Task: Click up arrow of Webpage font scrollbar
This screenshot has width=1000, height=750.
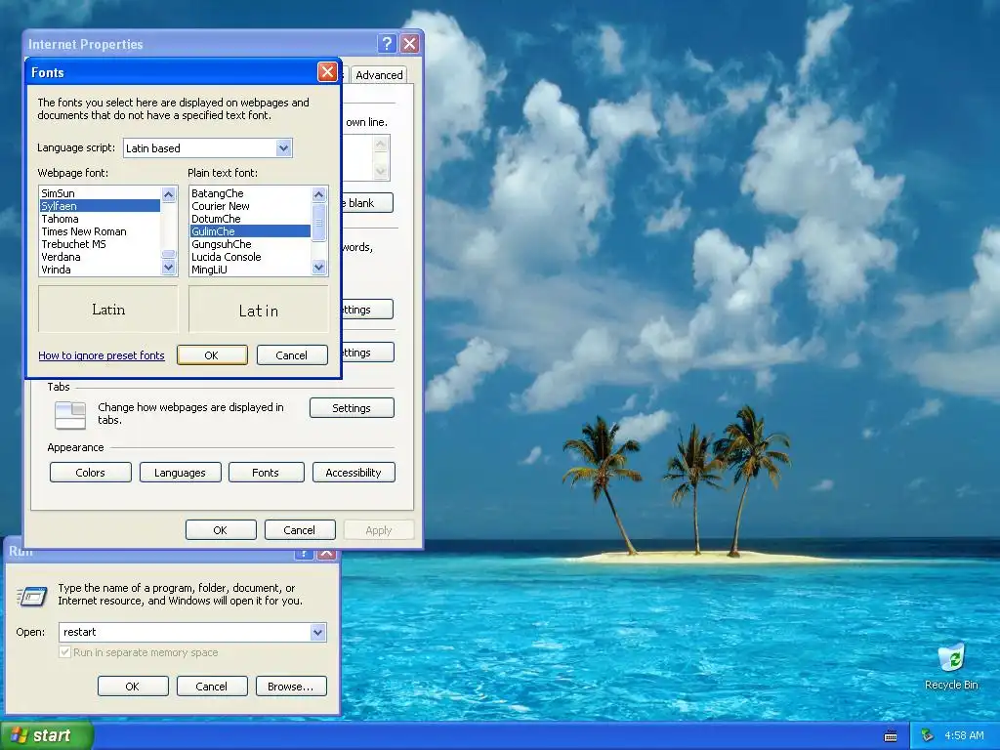Action: pyautogui.click(x=168, y=194)
